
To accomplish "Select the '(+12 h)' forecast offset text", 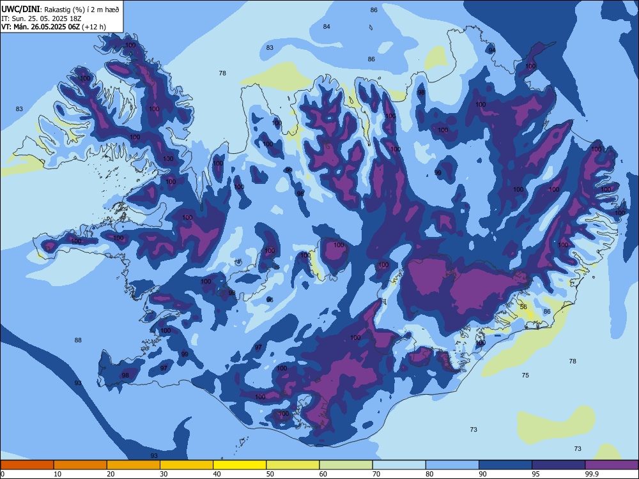I will coord(94,27).
